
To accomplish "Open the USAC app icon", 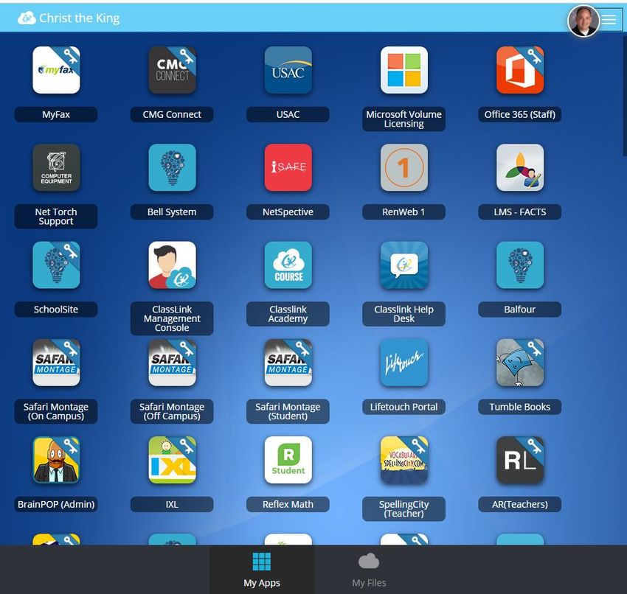I will tap(288, 70).
